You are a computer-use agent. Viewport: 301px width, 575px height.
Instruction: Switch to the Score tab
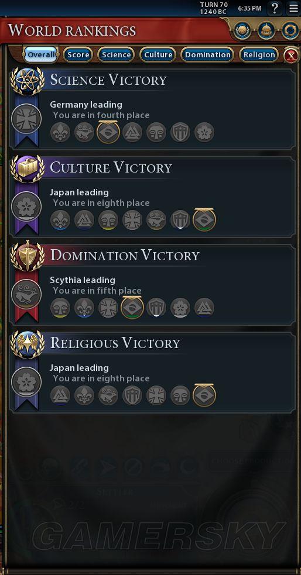pyautogui.click(x=78, y=55)
